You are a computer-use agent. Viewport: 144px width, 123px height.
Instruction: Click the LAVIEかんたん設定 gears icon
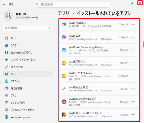(64, 89)
